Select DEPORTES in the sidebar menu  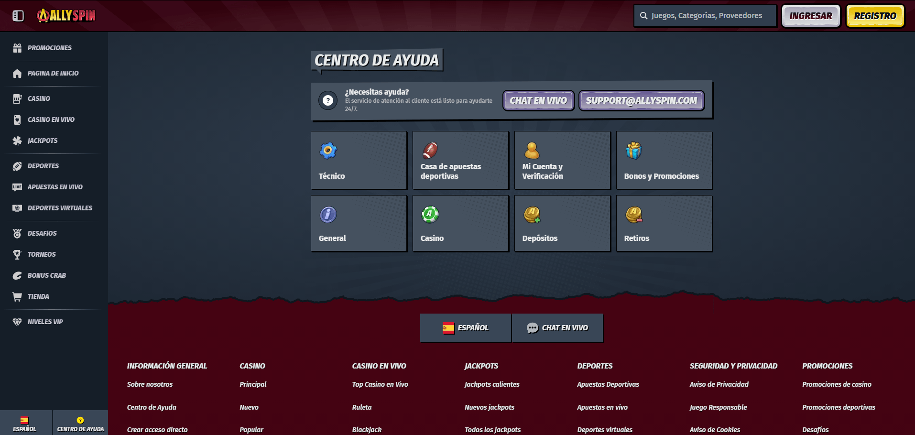(x=43, y=166)
